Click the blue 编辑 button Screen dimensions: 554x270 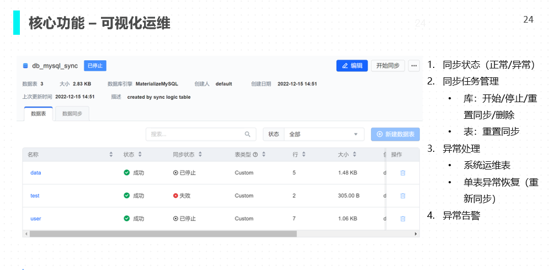[x=351, y=66]
